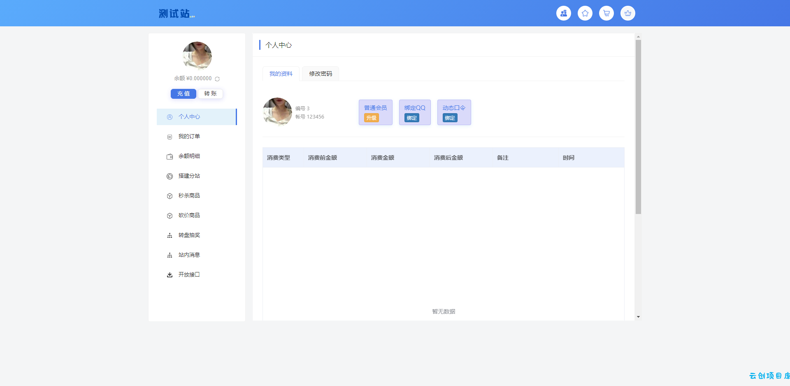Image resolution: width=790 pixels, height=386 pixels.
Task: Open 秒杀商品 menu item
Action: pyautogui.click(x=197, y=196)
